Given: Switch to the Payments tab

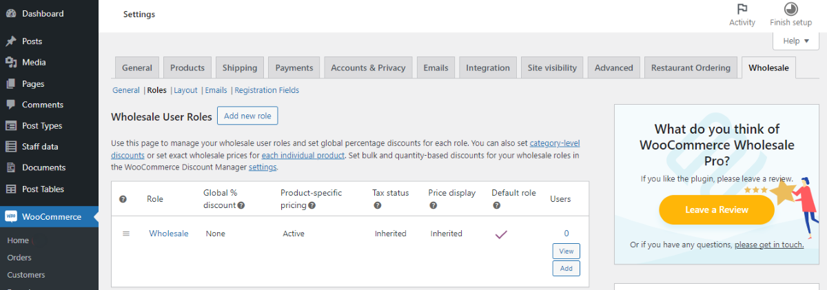Looking at the screenshot, I should click(294, 68).
